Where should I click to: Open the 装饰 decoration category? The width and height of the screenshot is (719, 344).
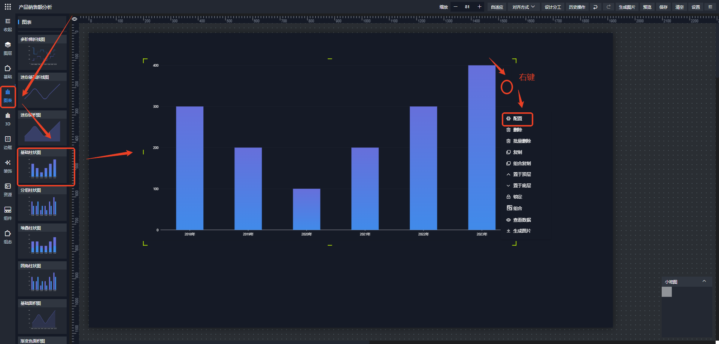click(7, 166)
